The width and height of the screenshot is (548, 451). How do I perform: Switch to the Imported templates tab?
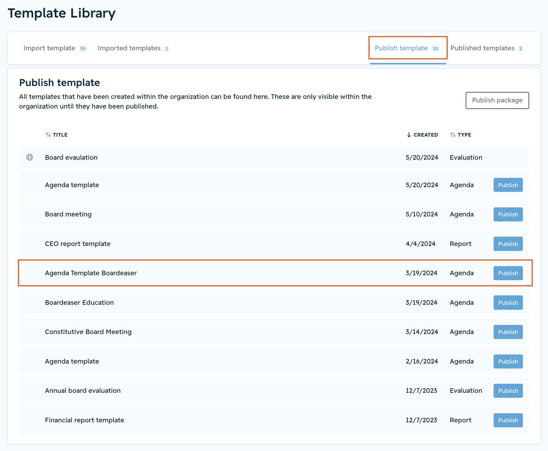coord(134,48)
